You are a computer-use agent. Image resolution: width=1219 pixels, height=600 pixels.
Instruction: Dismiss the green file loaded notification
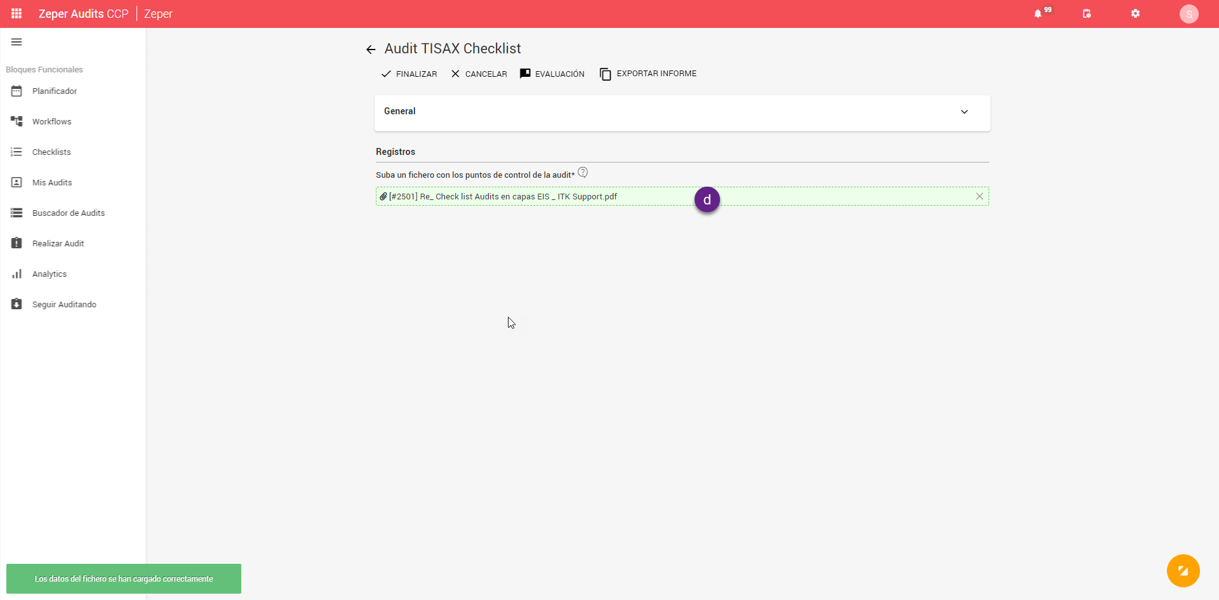point(124,578)
